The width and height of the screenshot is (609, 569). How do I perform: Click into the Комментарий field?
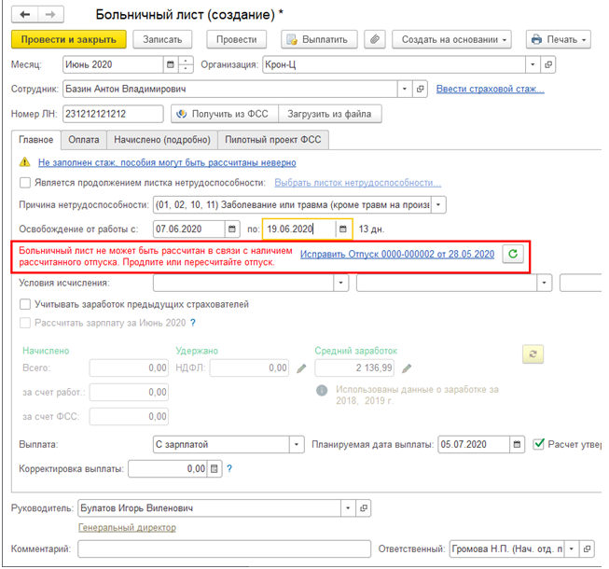pyautogui.click(x=224, y=548)
